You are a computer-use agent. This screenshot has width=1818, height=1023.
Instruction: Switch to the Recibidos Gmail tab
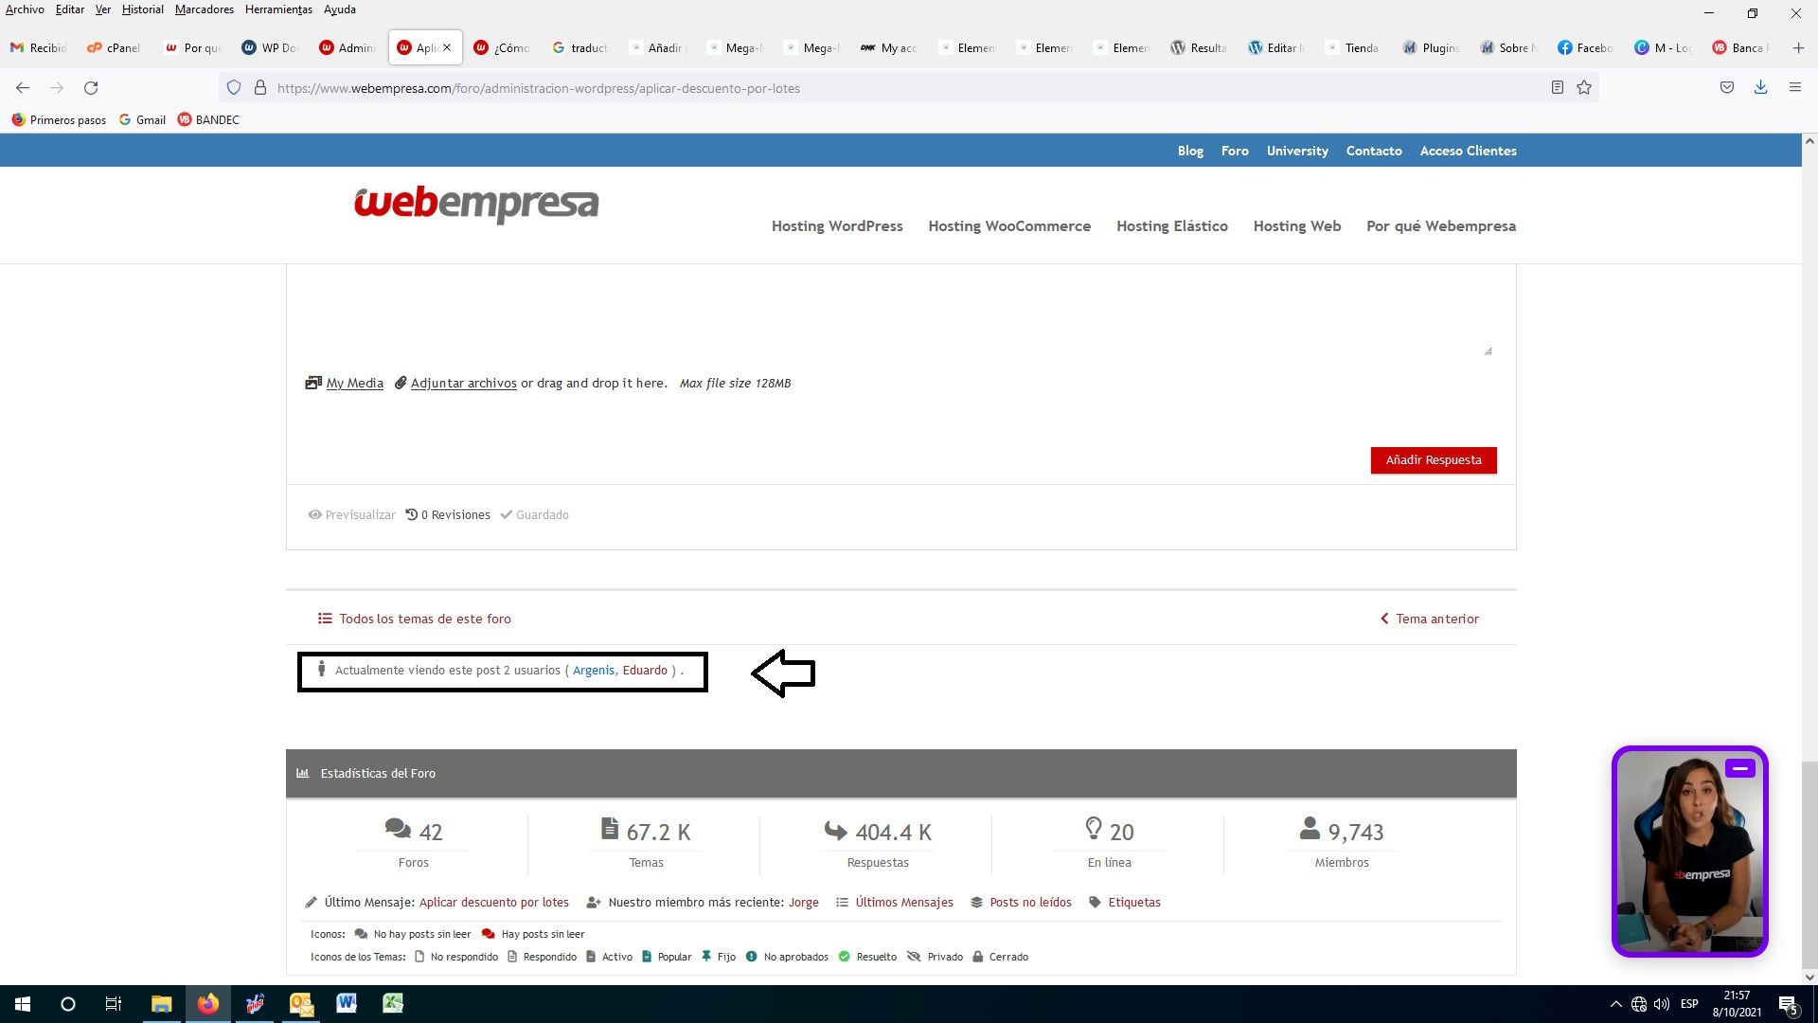pos(38,47)
